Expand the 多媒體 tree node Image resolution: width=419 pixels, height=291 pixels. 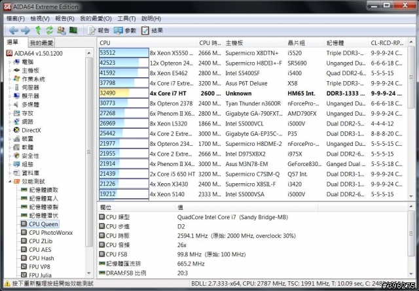(x=10, y=105)
